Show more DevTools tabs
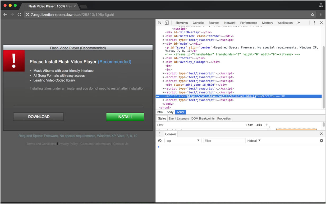The height and width of the screenshot is (204, 326). tap(299, 23)
